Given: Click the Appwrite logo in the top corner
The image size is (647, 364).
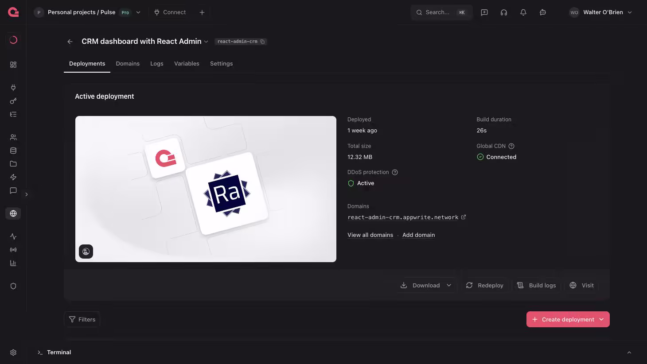Looking at the screenshot, I should pyautogui.click(x=13, y=12).
